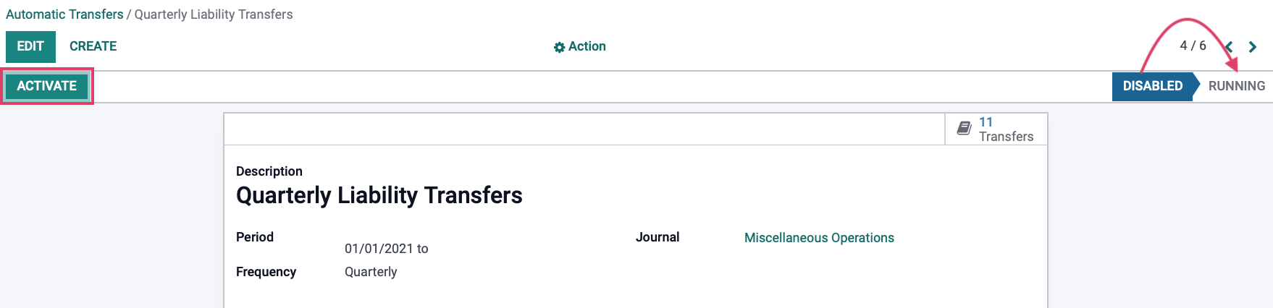Select the RUNNING status stage
The height and width of the screenshot is (308, 1273).
(x=1237, y=86)
